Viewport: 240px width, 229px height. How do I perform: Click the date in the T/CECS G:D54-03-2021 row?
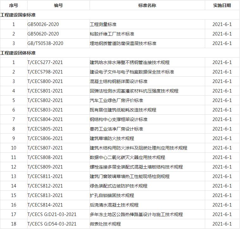click(222, 224)
